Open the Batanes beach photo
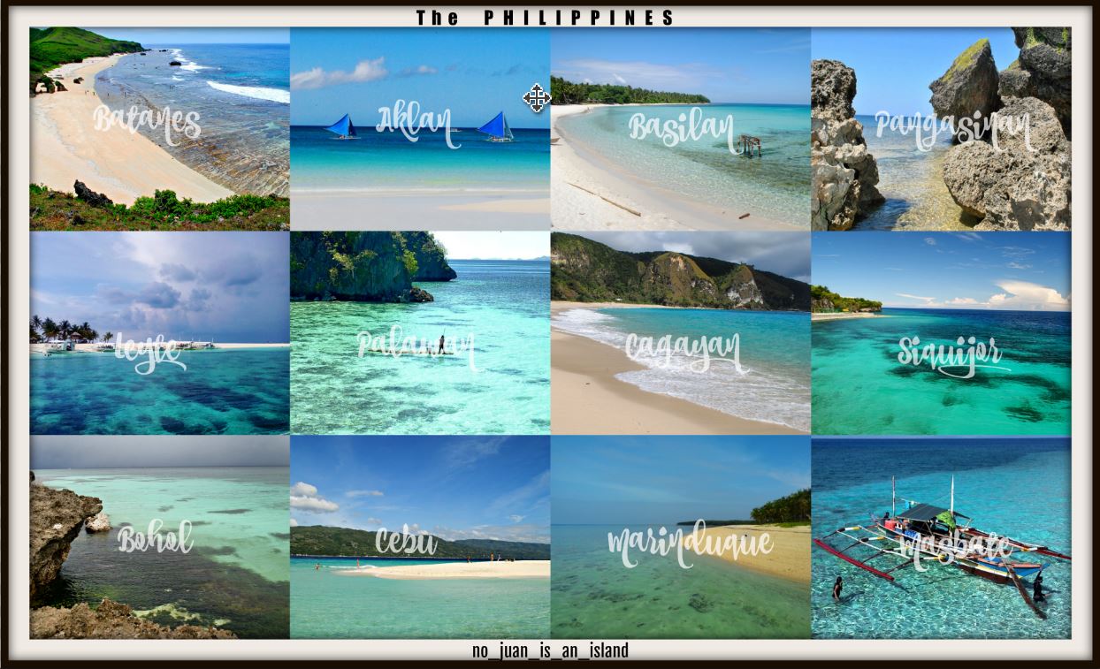The height and width of the screenshot is (669, 1100). pos(159,129)
